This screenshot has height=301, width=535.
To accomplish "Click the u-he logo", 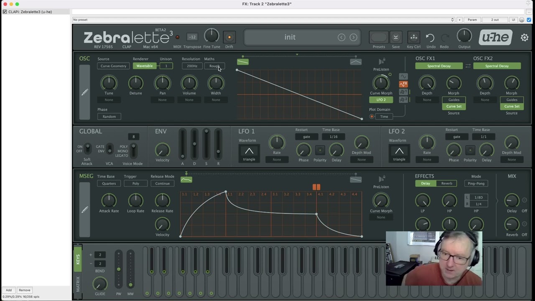I will pos(495,37).
